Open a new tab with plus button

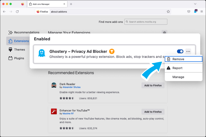[71, 4]
